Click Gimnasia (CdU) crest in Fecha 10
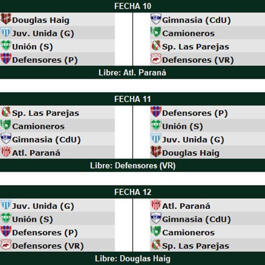Image resolution: width=265 pixels, height=265 pixels. click(x=156, y=19)
